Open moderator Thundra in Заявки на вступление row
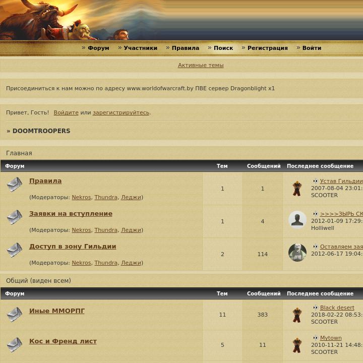 [x=106, y=230]
